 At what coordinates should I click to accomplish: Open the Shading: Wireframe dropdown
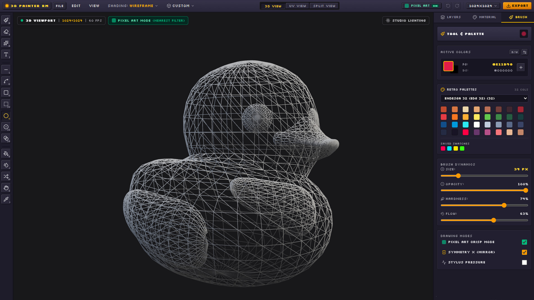pos(133,6)
